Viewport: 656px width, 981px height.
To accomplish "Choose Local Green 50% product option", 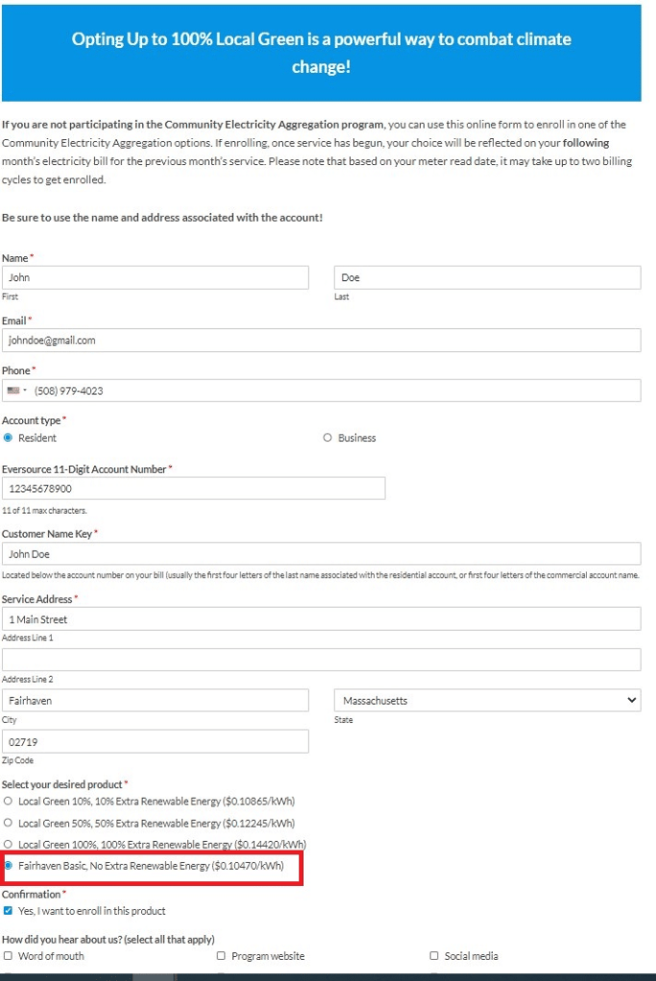I will coord(9,823).
